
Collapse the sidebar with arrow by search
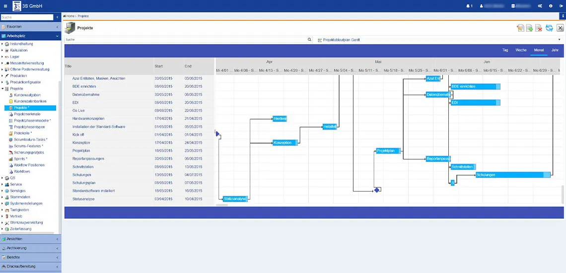(x=58, y=17)
